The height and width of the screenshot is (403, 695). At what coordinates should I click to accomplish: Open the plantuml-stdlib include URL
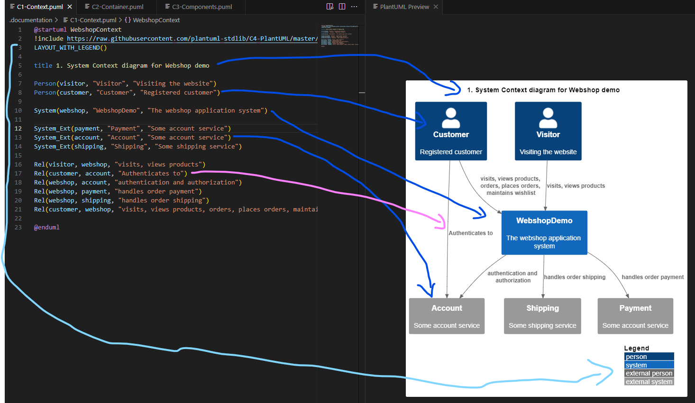[189, 38]
